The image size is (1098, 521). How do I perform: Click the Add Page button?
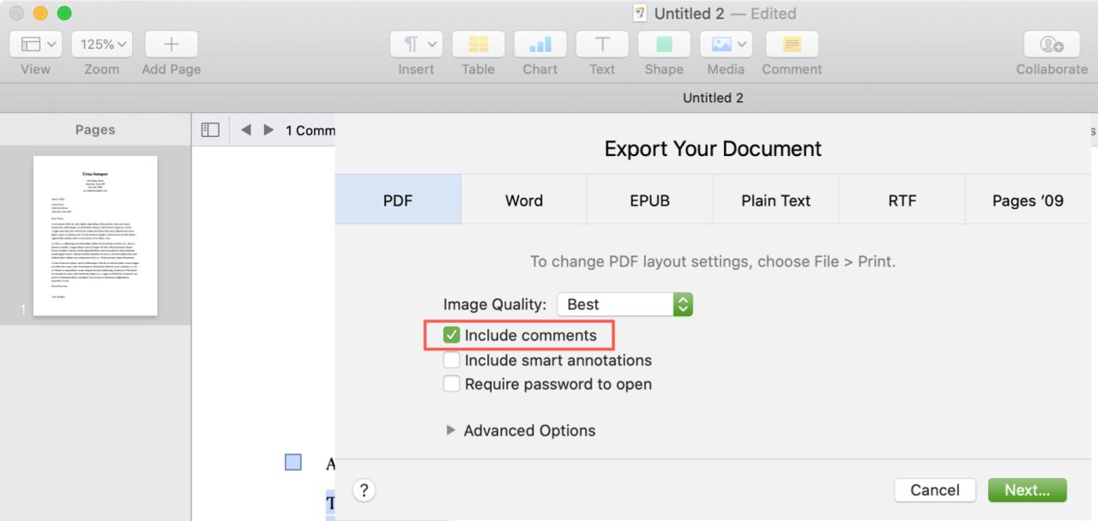172,44
